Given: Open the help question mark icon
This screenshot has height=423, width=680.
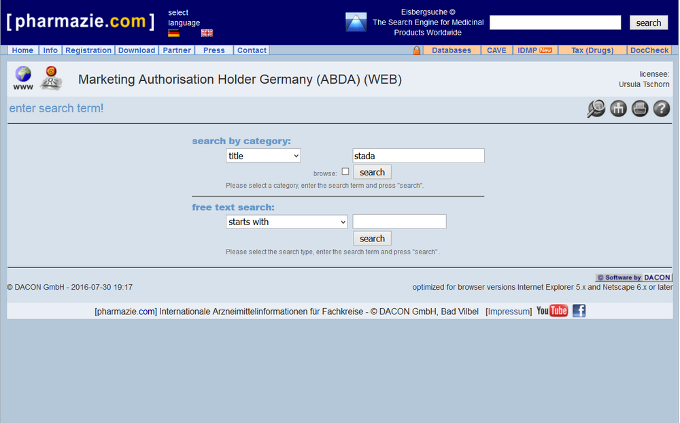Looking at the screenshot, I should coord(661,108).
